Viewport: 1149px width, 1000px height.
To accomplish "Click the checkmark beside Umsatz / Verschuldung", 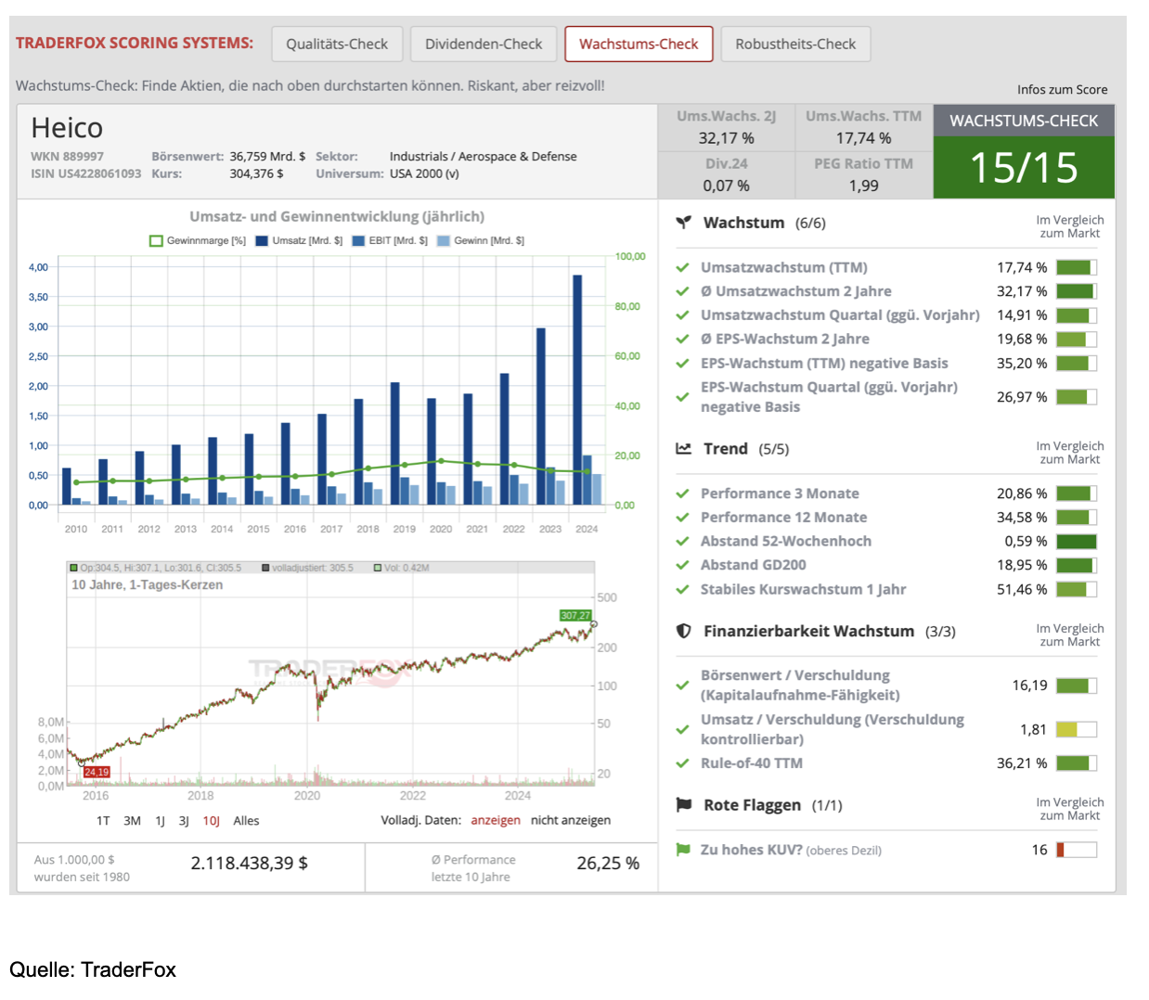I will tap(682, 730).
